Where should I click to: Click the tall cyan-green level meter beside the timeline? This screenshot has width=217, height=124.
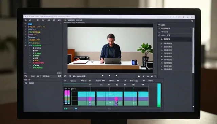pos(159,95)
